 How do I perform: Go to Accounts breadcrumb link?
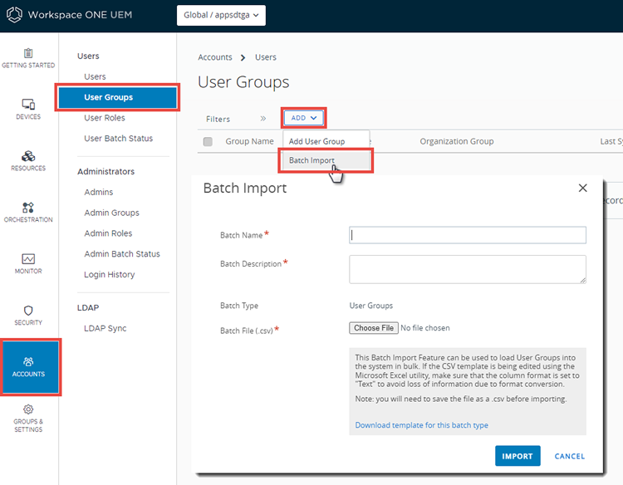215,57
